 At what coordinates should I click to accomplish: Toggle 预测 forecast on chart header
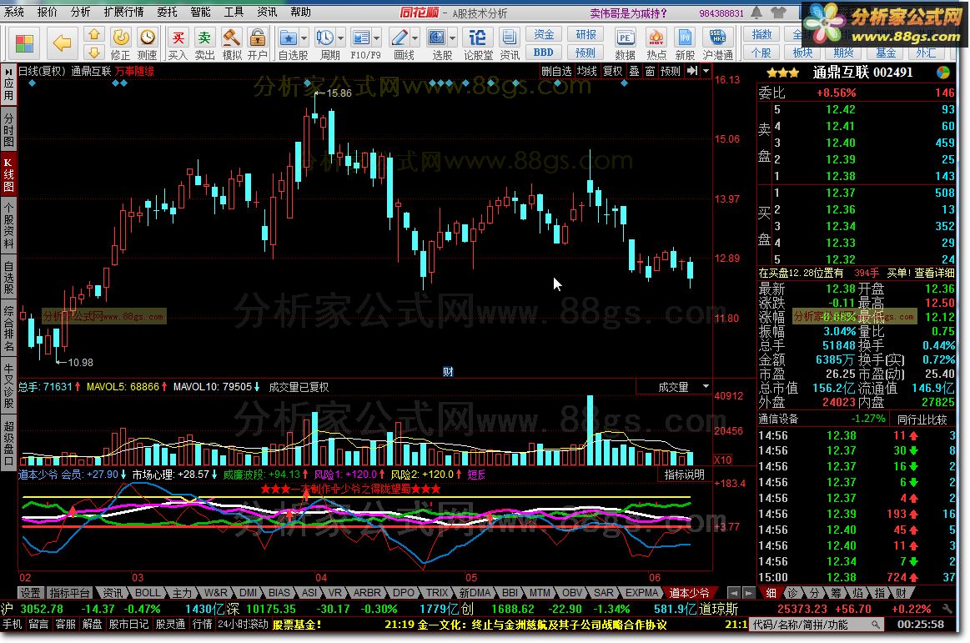671,71
